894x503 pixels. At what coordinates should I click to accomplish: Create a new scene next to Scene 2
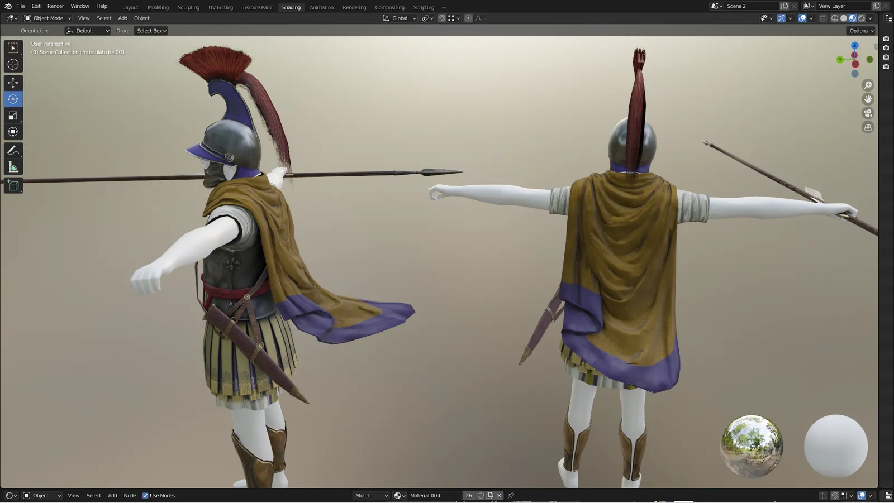(784, 6)
